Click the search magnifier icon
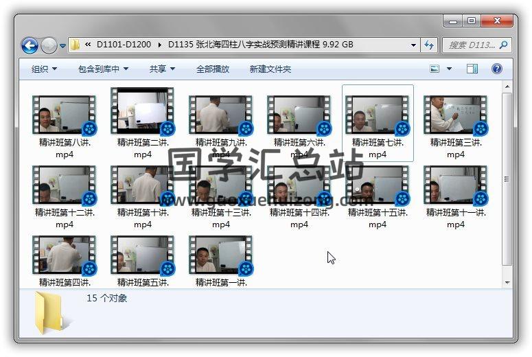 [x=503, y=45]
